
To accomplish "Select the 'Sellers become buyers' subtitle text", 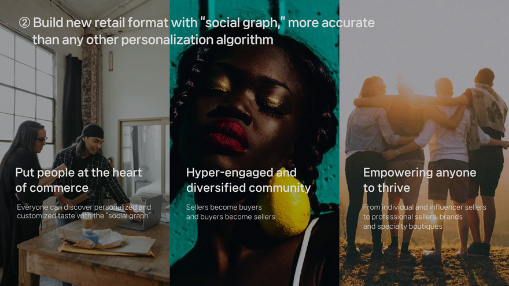I will 224,207.
